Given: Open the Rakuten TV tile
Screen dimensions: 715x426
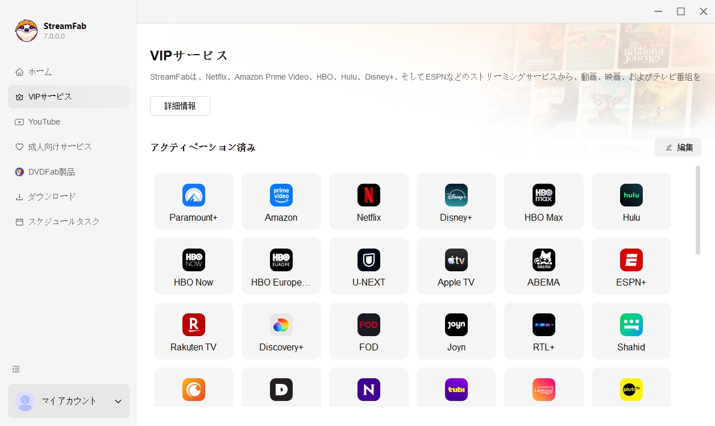Looking at the screenshot, I should [x=194, y=331].
